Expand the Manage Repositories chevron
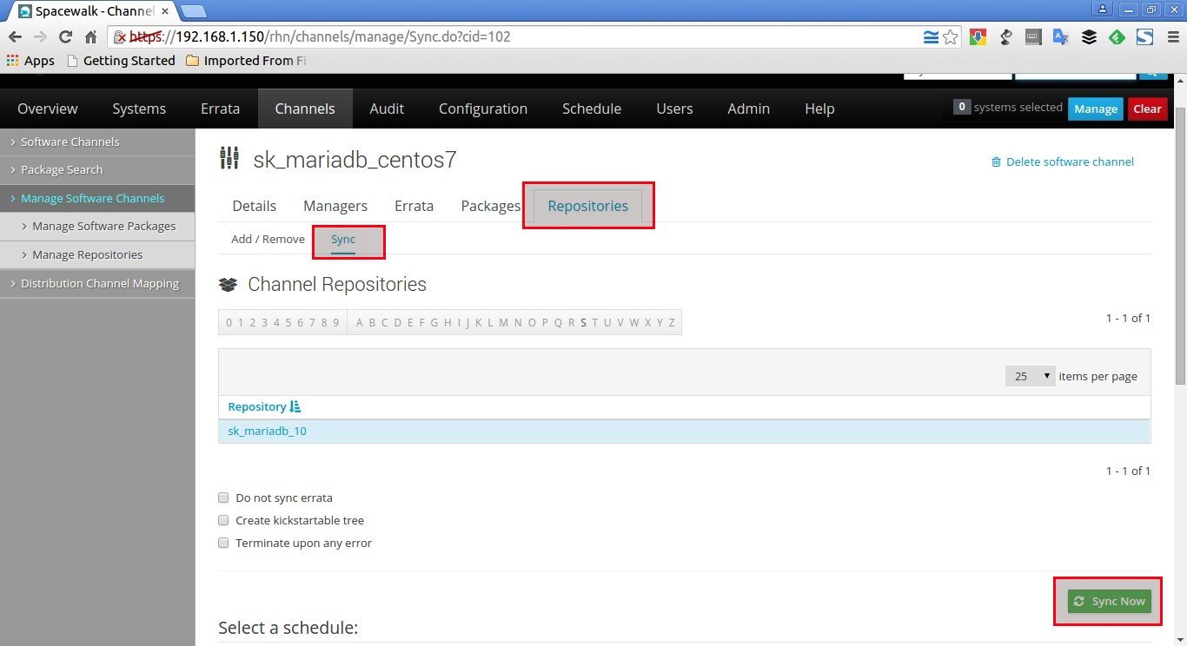The height and width of the screenshot is (646, 1187). point(24,254)
